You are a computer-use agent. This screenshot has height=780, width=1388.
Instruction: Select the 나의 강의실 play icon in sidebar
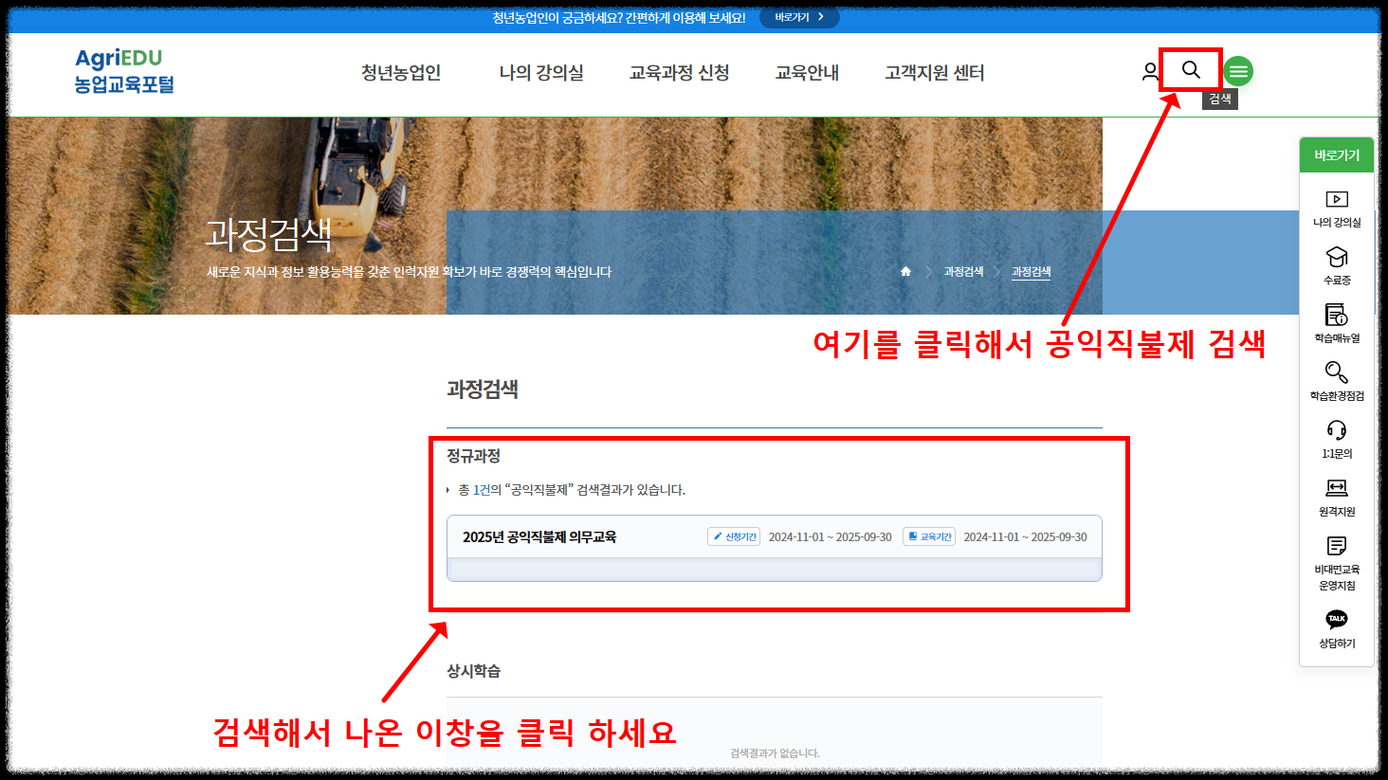(x=1337, y=201)
